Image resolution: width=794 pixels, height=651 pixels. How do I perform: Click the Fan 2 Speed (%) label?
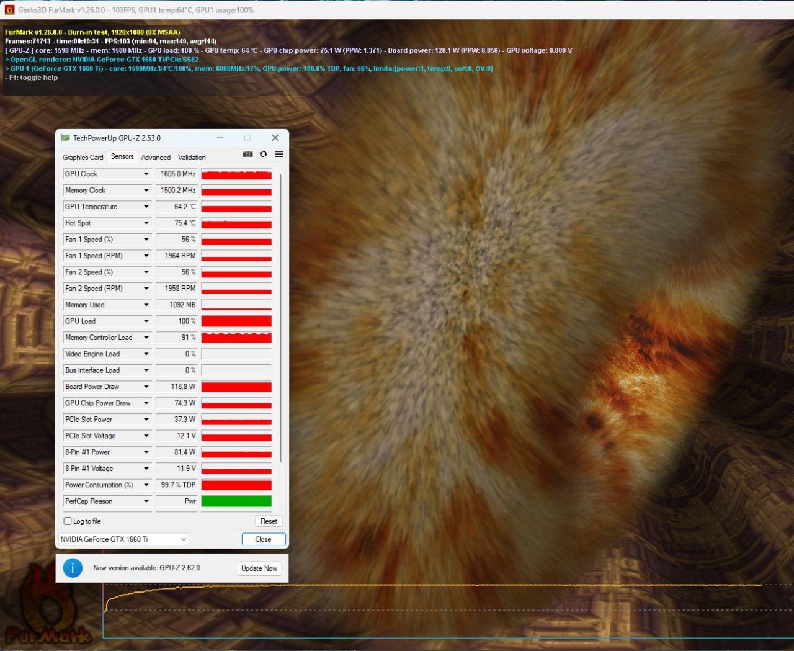coord(89,272)
